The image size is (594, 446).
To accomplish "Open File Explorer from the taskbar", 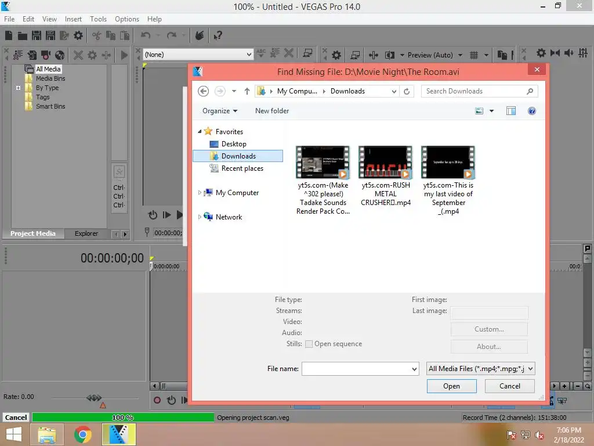I will point(47,434).
